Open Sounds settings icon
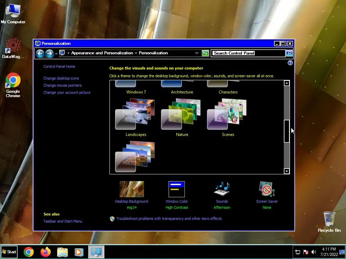Viewport: 346px width, 259px height. [x=222, y=189]
